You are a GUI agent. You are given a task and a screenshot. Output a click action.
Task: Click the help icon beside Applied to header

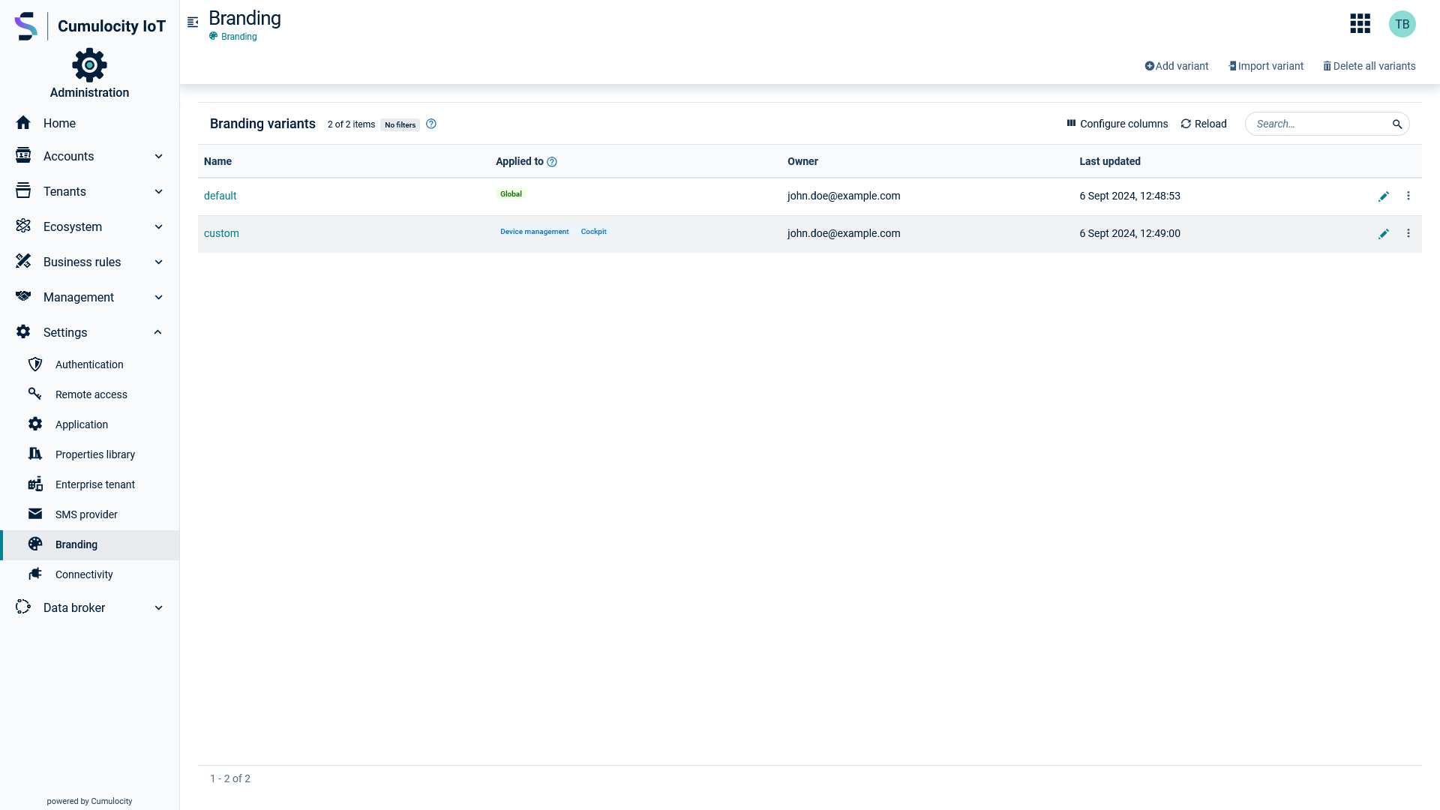pos(552,162)
